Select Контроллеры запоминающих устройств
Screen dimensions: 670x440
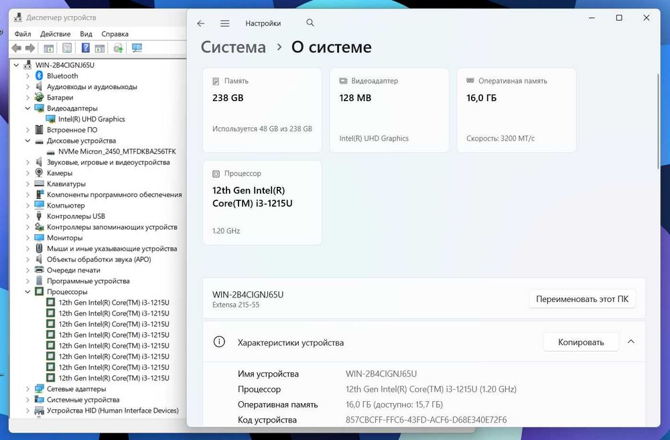112,227
